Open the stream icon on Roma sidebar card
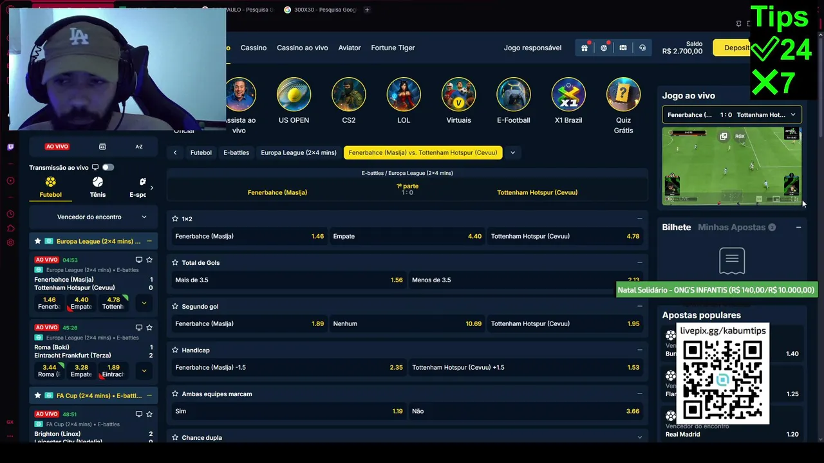824x463 pixels. [x=138, y=327]
